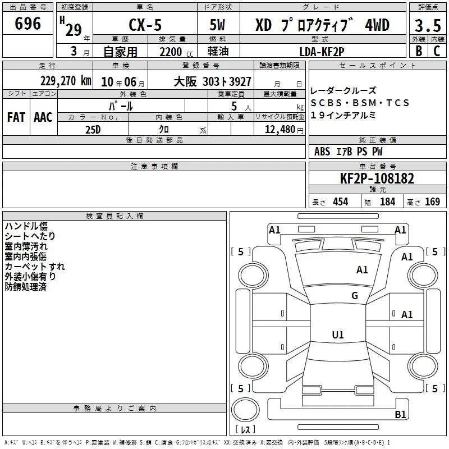Click A1 mark on the hood

click(x=362, y=270)
